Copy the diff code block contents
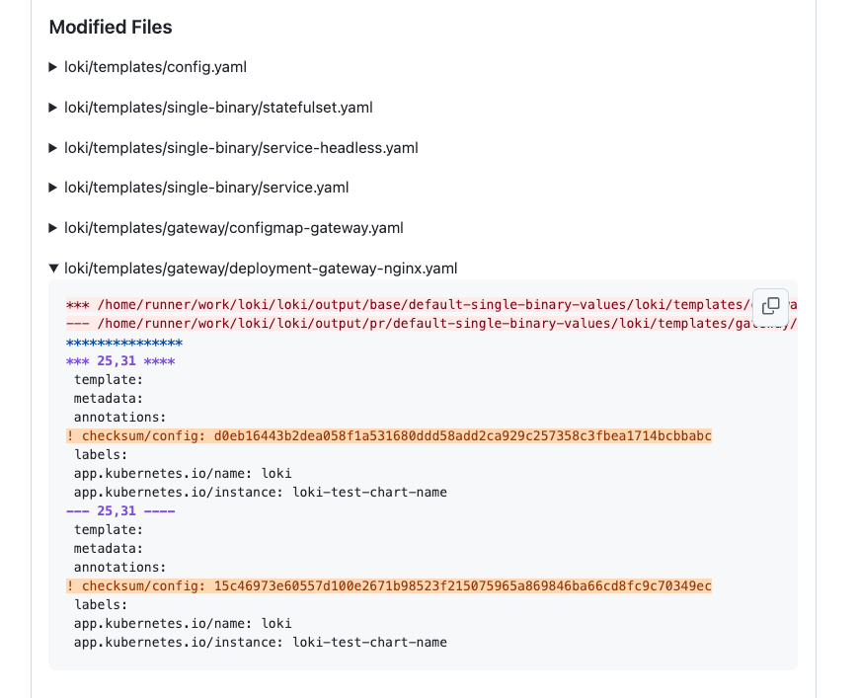Viewport: 857px width, 698px height. coord(771,306)
